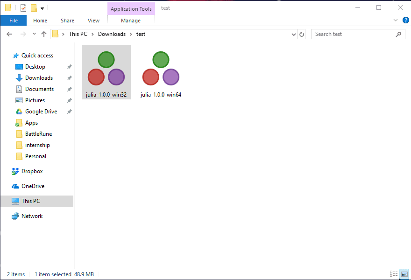
Task: Open Documents in the navigation pane
Action: coord(39,89)
